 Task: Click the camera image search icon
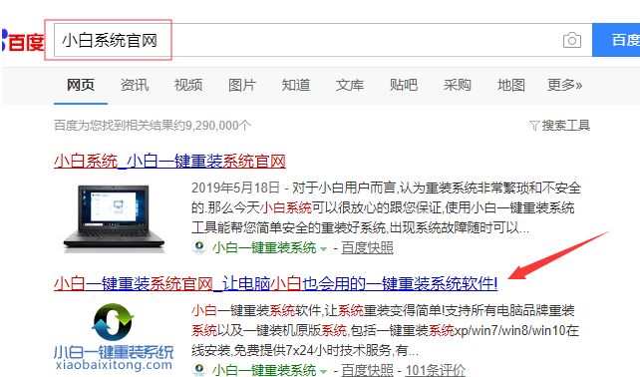572,40
